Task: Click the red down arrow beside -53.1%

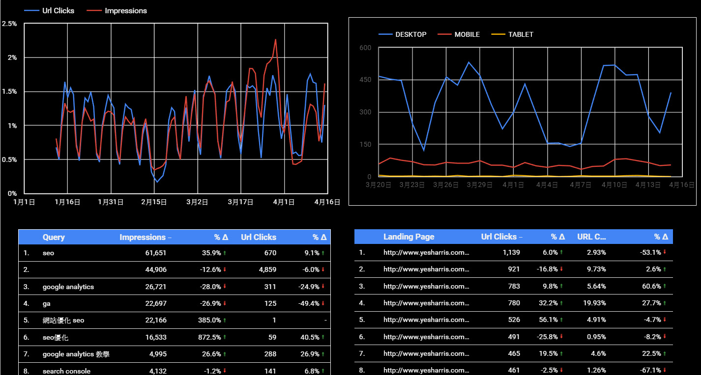Action: (x=665, y=252)
